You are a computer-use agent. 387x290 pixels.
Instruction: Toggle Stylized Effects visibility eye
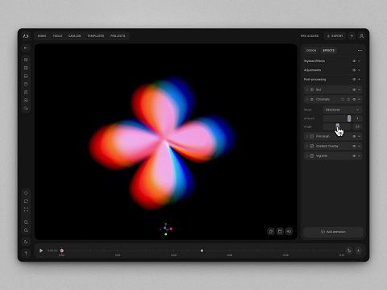354,61
